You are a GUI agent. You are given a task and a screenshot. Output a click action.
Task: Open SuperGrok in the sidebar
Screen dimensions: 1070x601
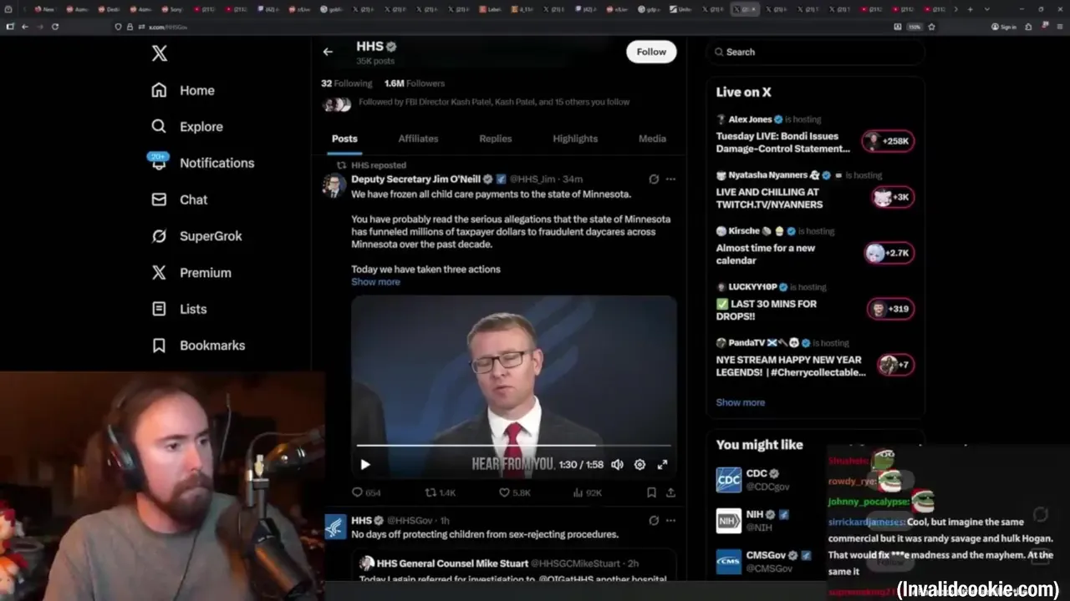click(x=196, y=236)
